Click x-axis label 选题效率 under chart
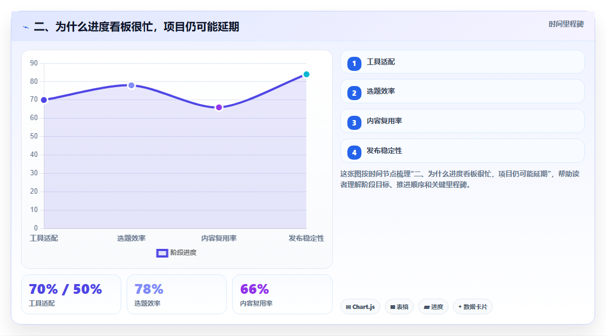This screenshot has height=336, width=606. click(131, 238)
